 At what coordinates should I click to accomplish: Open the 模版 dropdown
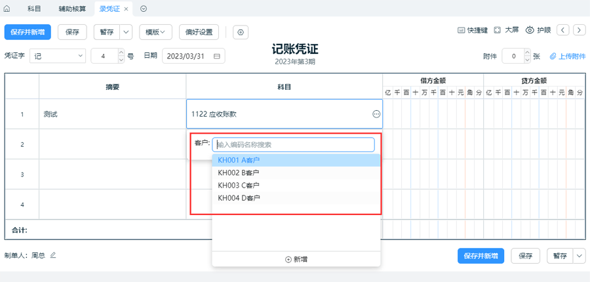click(x=155, y=32)
